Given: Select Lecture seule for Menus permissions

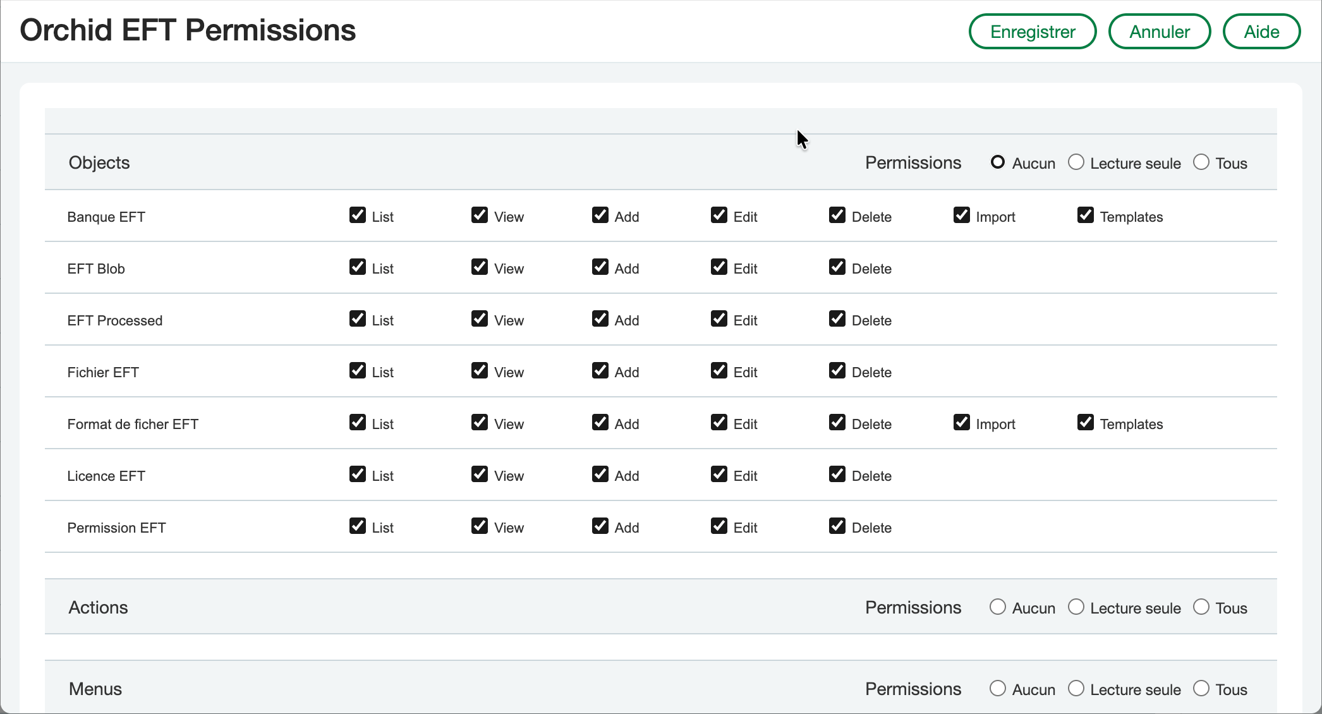Looking at the screenshot, I should click(1076, 689).
